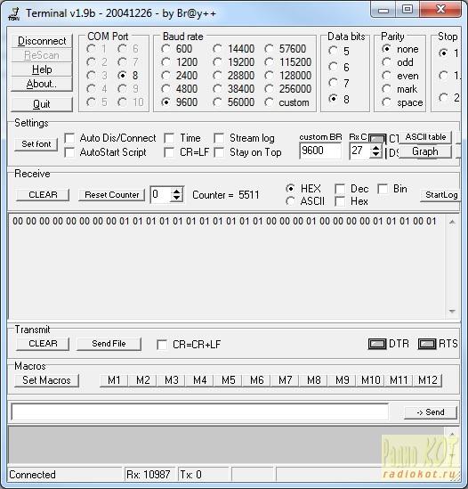Viewport: 468px width, 489px height.
Task: Select odd parity
Action: click(386, 62)
